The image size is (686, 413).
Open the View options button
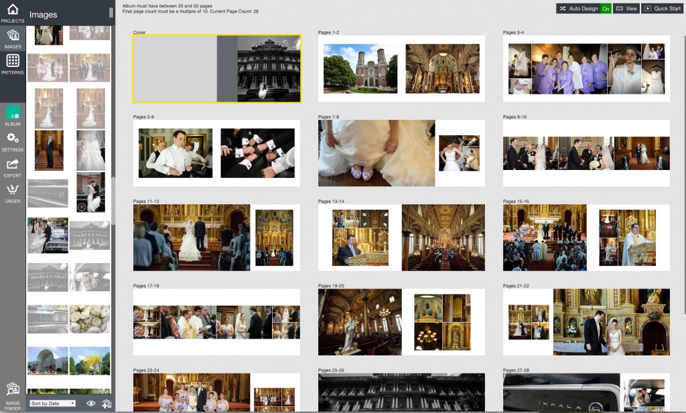(x=626, y=9)
